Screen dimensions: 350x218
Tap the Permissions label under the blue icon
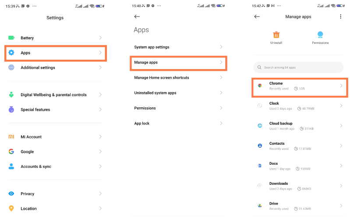coord(320,42)
